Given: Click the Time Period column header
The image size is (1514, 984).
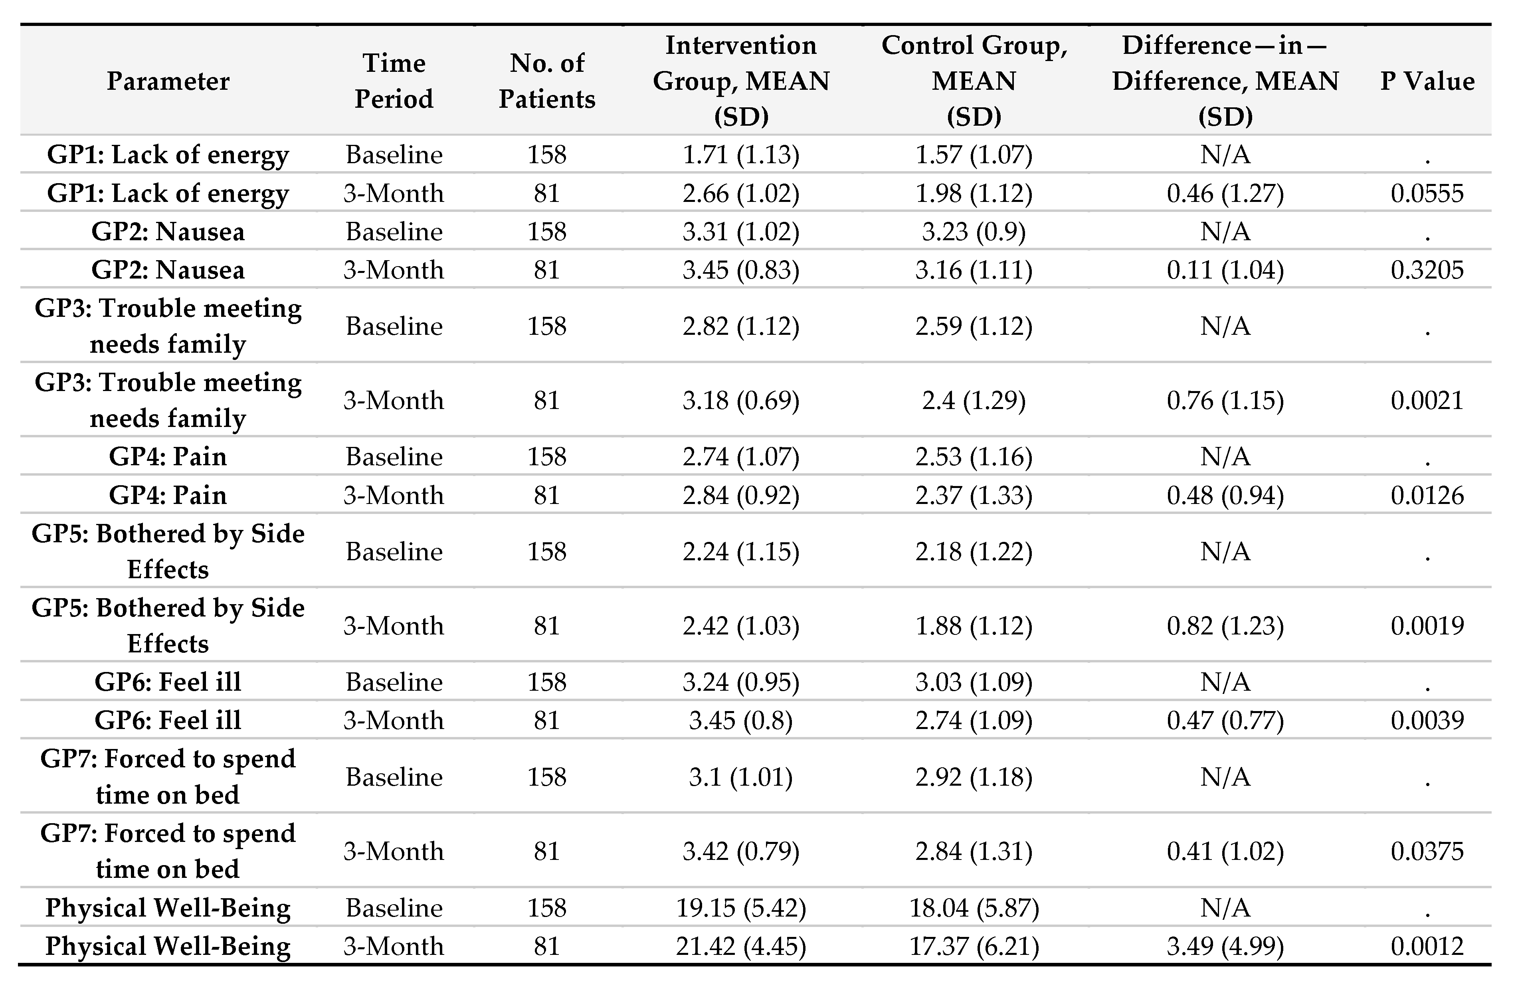Looking at the screenshot, I should [394, 81].
